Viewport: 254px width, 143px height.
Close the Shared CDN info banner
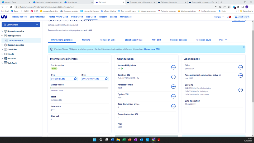point(244,47)
